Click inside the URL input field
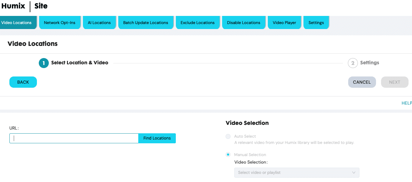This screenshot has height=182, width=412. click(74, 138)
